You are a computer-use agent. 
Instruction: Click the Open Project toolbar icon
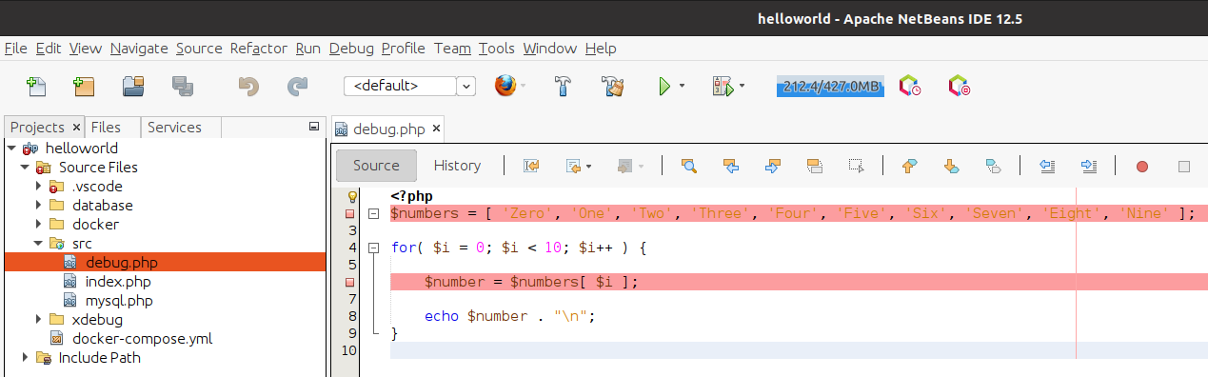click(x=133, y=87)
